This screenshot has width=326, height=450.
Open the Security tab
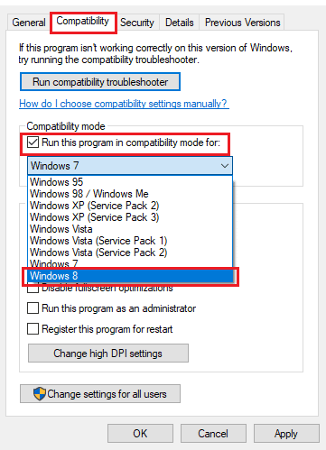tap(137, 23)
